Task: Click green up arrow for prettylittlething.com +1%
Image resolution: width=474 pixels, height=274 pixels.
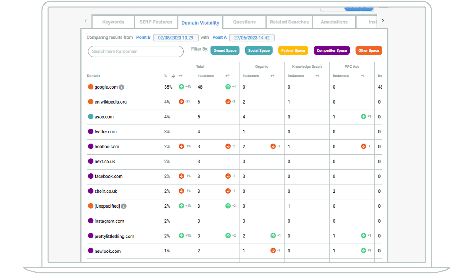Action: 181,236
